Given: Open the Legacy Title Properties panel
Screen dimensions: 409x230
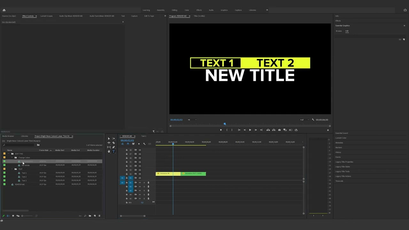Looking at the screenshot, I should [x=344, y=162].
